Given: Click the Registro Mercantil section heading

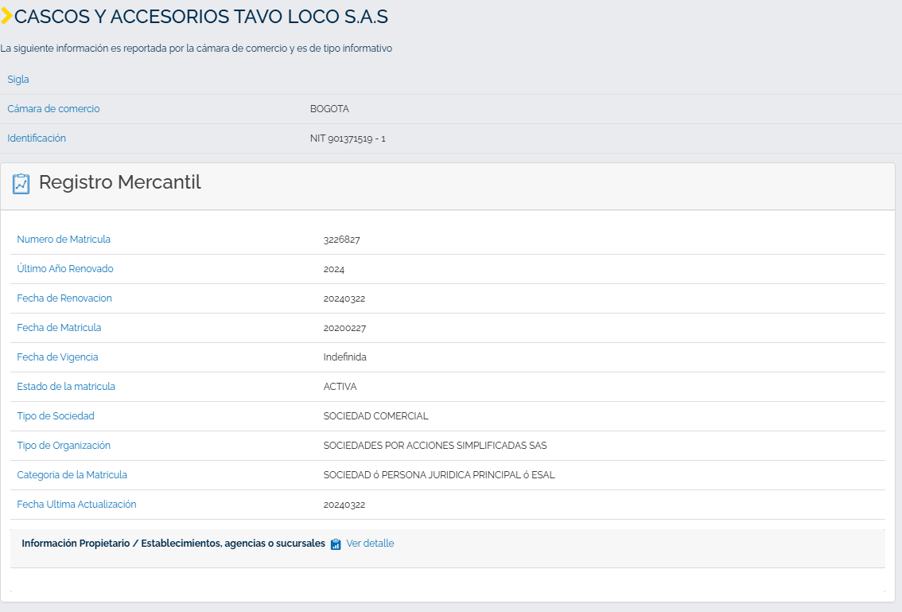Looking at the screenshot, I should (x=119, y=182).
